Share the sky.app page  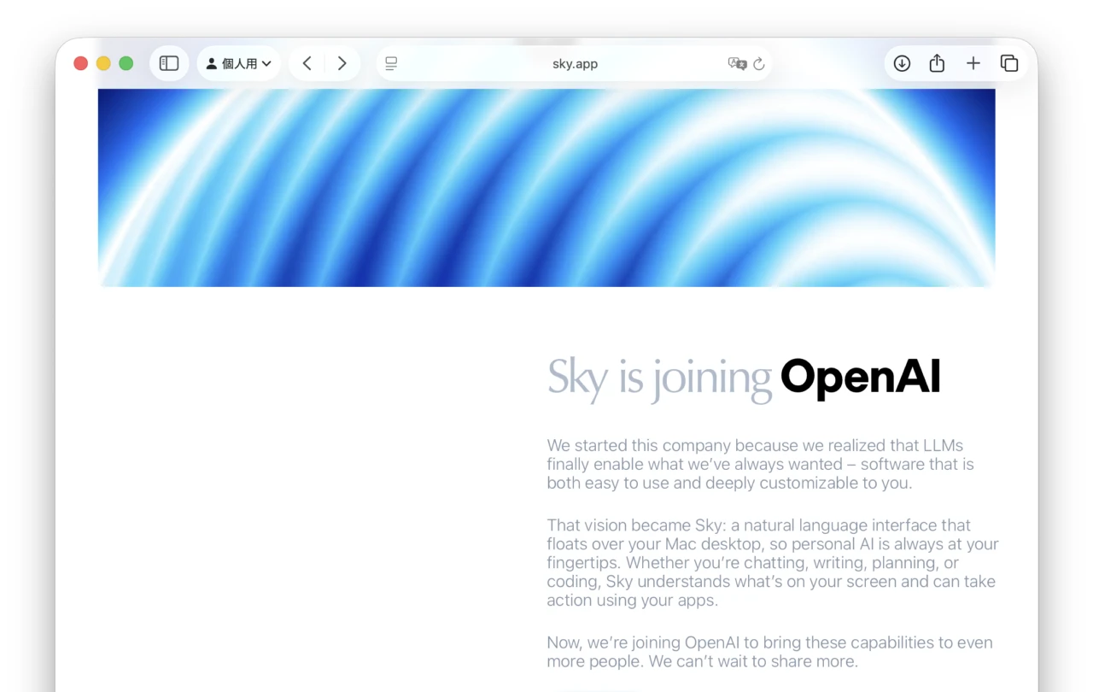937,63
